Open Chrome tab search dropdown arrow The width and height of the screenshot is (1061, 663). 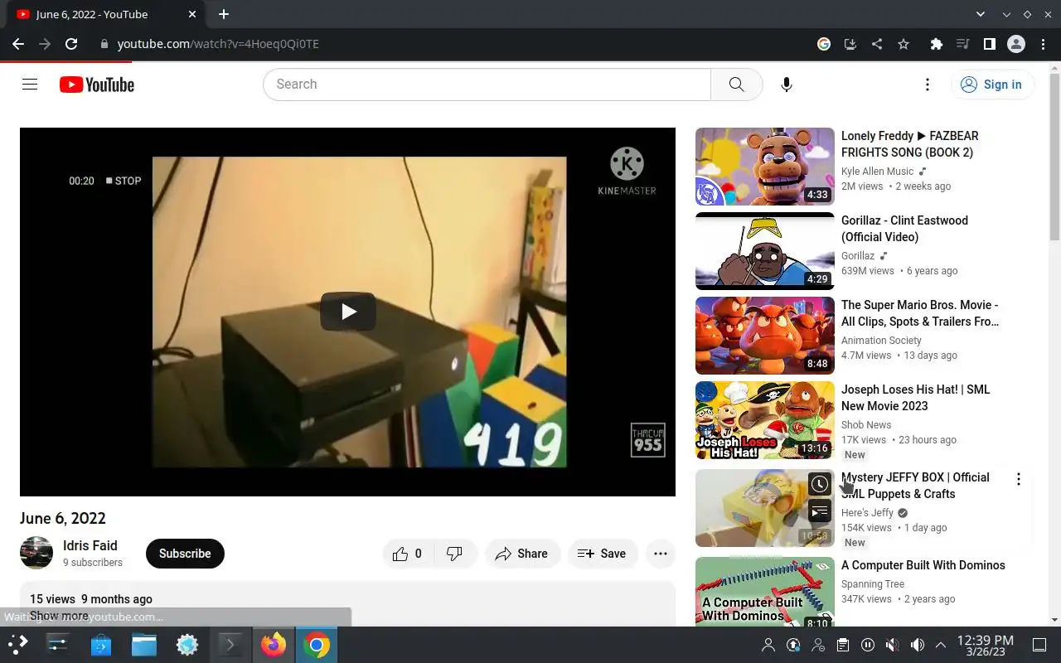pos(981,14)
